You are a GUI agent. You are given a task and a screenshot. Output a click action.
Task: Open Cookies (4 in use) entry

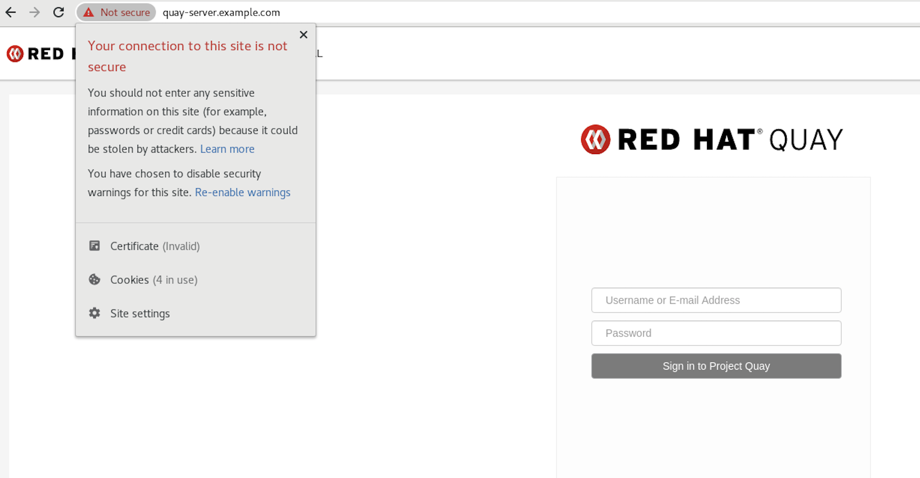point(153,280)
